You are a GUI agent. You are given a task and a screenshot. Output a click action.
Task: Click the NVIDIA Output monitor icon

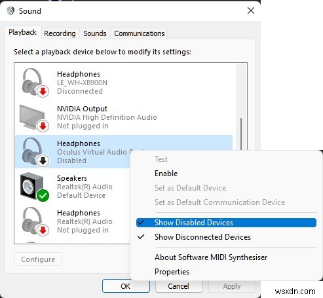pyautogui.click(x=35, y=118)
